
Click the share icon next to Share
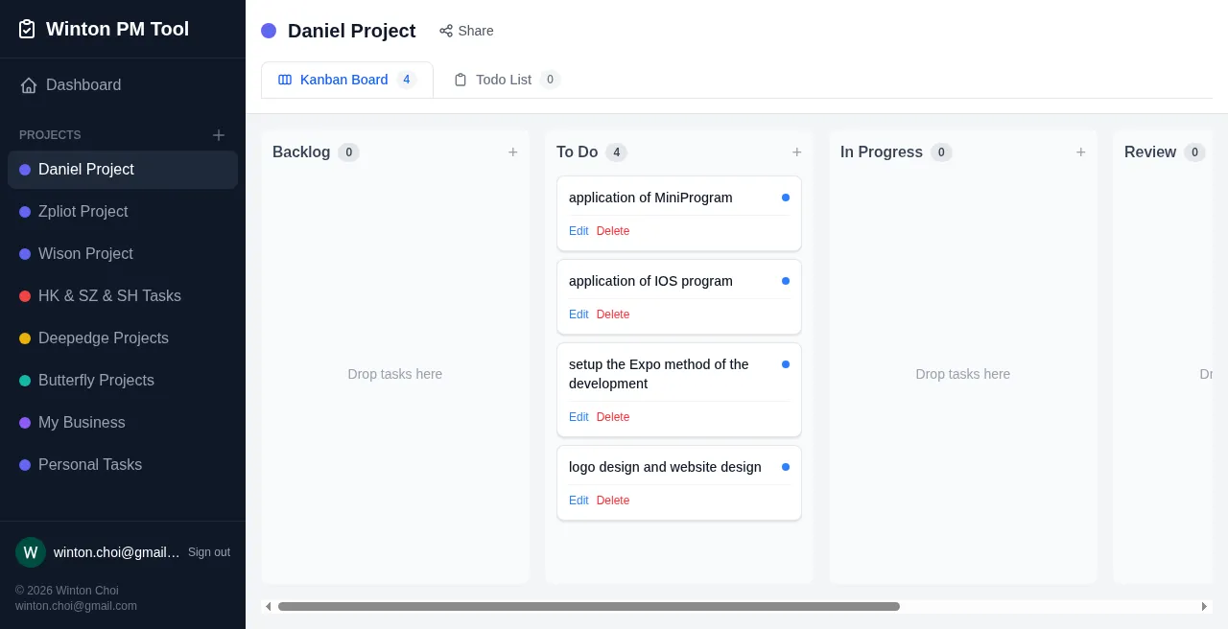pyautogui.click(x=446, y=31)
